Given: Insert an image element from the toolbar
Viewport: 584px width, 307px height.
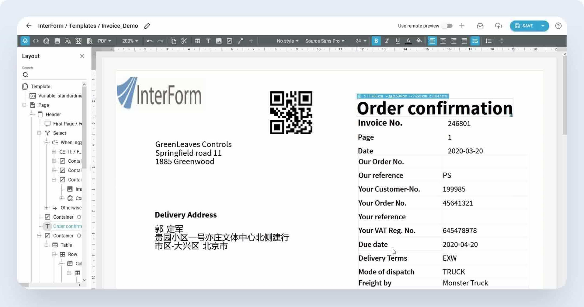Looking at the screenshot, I should click(x=219, y=41).
